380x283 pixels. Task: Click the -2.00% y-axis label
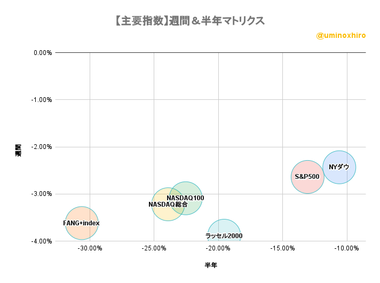tap(42, 147)
